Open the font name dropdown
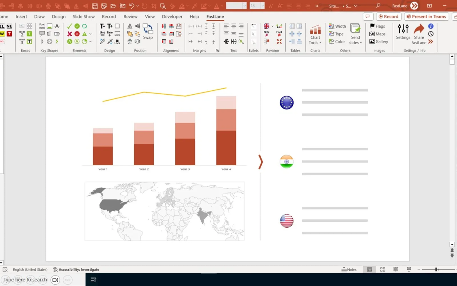Image resolution: width=457 pixels, height=286 pixels. (x=244, y=6)
